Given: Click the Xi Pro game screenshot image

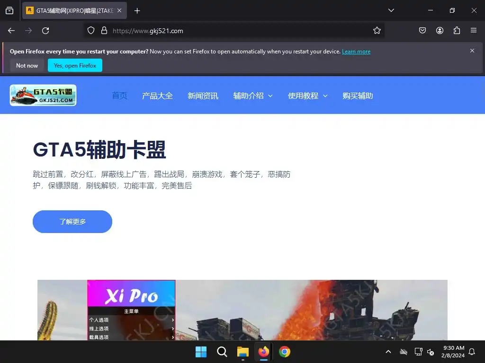Looking at the screenshot, I should (242, 310).
